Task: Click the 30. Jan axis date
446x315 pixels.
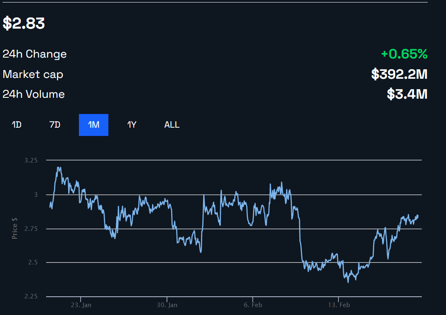Action: [x=167, y=305]
